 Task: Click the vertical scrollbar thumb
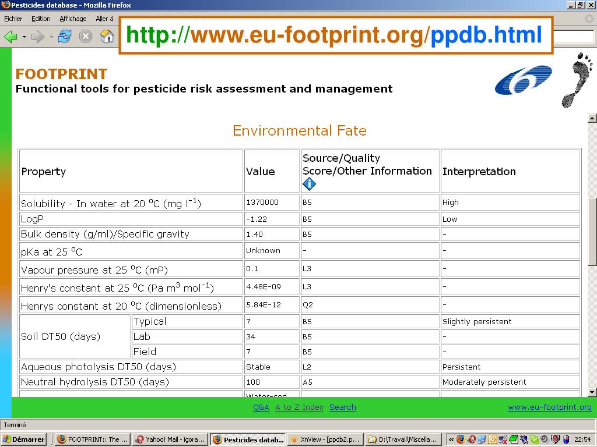pyautogui.click(x=592, y=232)
